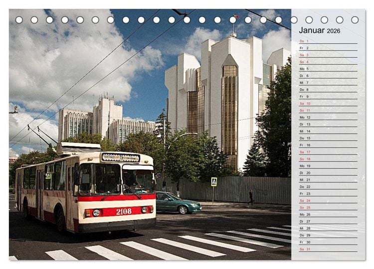This screenshot has width=374, height=269.
Task: Select the red 'Sa 10' date row
Action: coord(328,103)
